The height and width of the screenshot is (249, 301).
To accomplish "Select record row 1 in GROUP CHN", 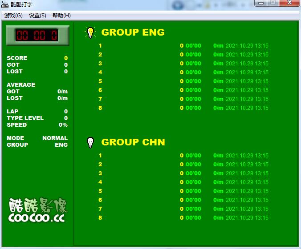I will [183, 156].
